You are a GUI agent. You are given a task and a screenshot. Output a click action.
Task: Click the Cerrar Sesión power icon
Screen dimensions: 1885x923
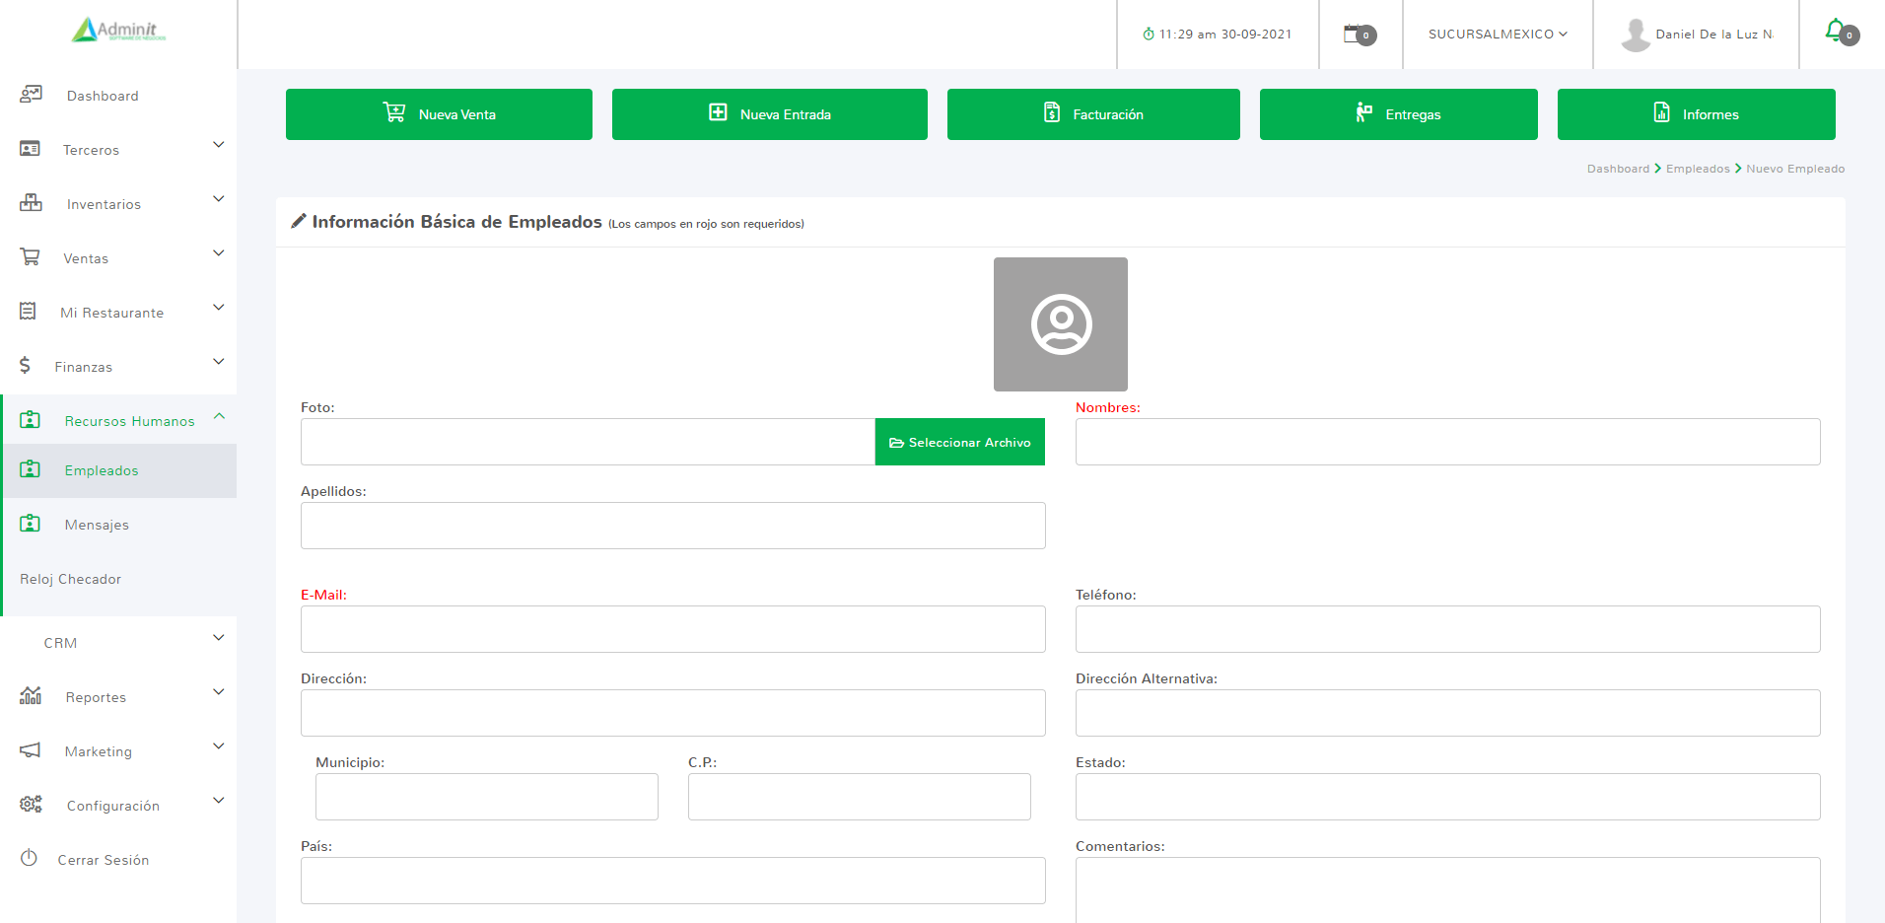(x=29, y=858)
